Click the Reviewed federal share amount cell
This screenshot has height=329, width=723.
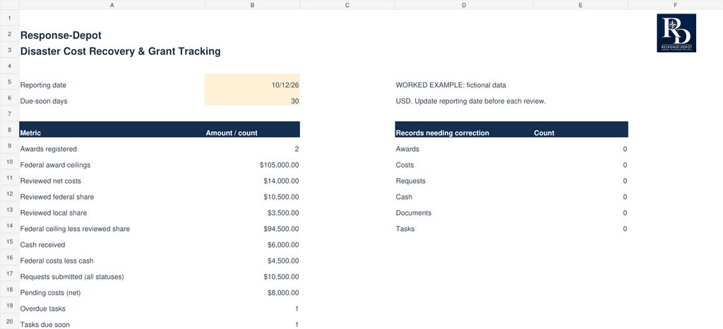252,193
